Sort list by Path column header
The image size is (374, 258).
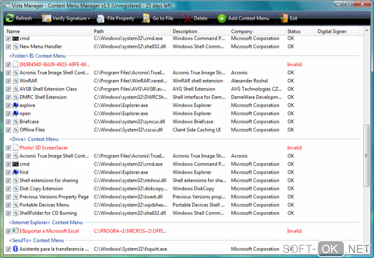pos(130,31)
